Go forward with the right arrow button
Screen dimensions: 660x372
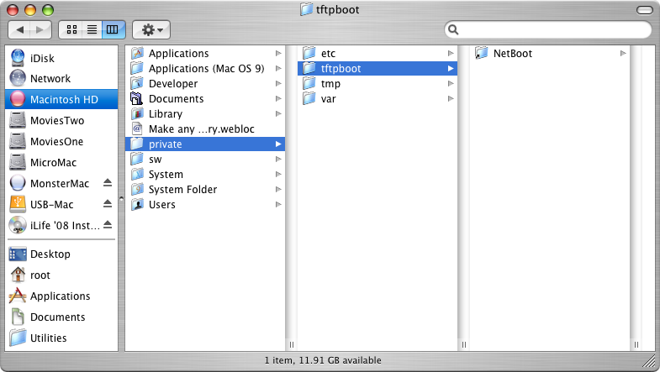[40, 30]
